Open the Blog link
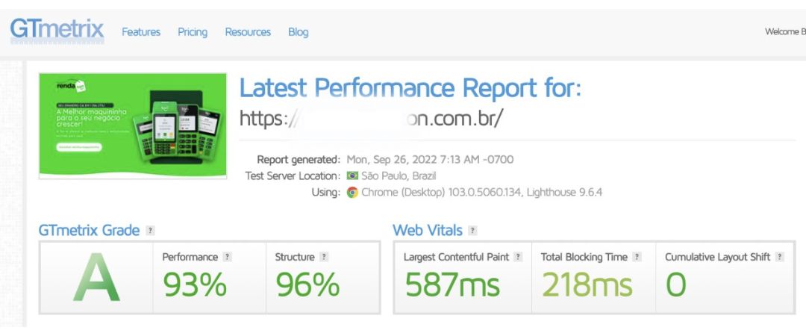Screen dimensions: 806x336 pos(298,32)
